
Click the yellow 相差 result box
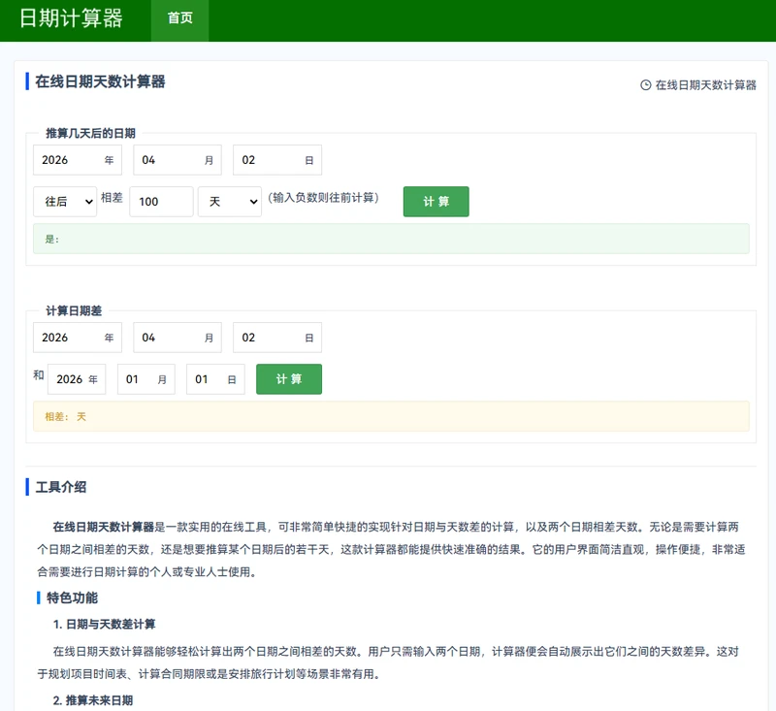tap(391, 416)
